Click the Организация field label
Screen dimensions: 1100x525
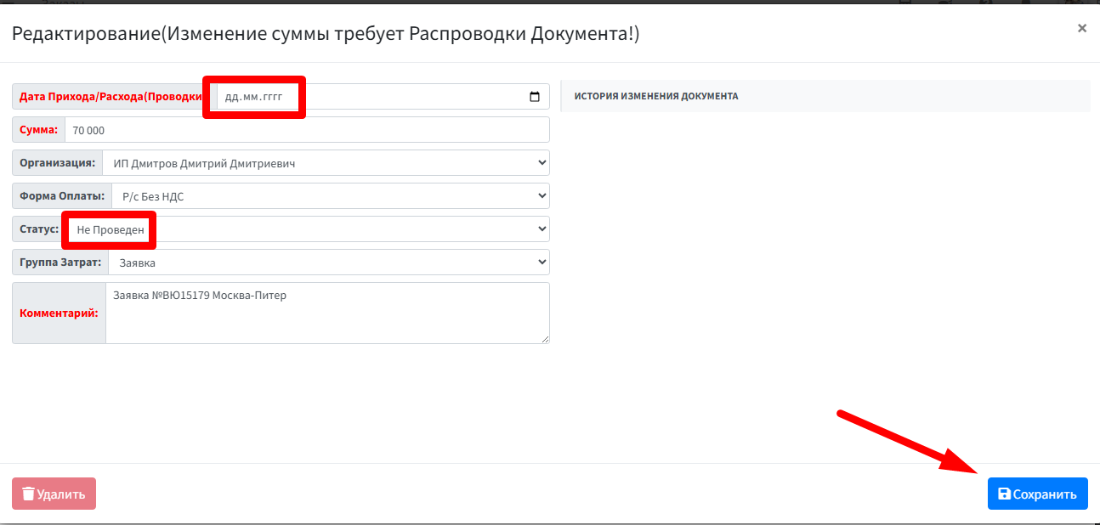pyautogui.click(x=57, y=163)
